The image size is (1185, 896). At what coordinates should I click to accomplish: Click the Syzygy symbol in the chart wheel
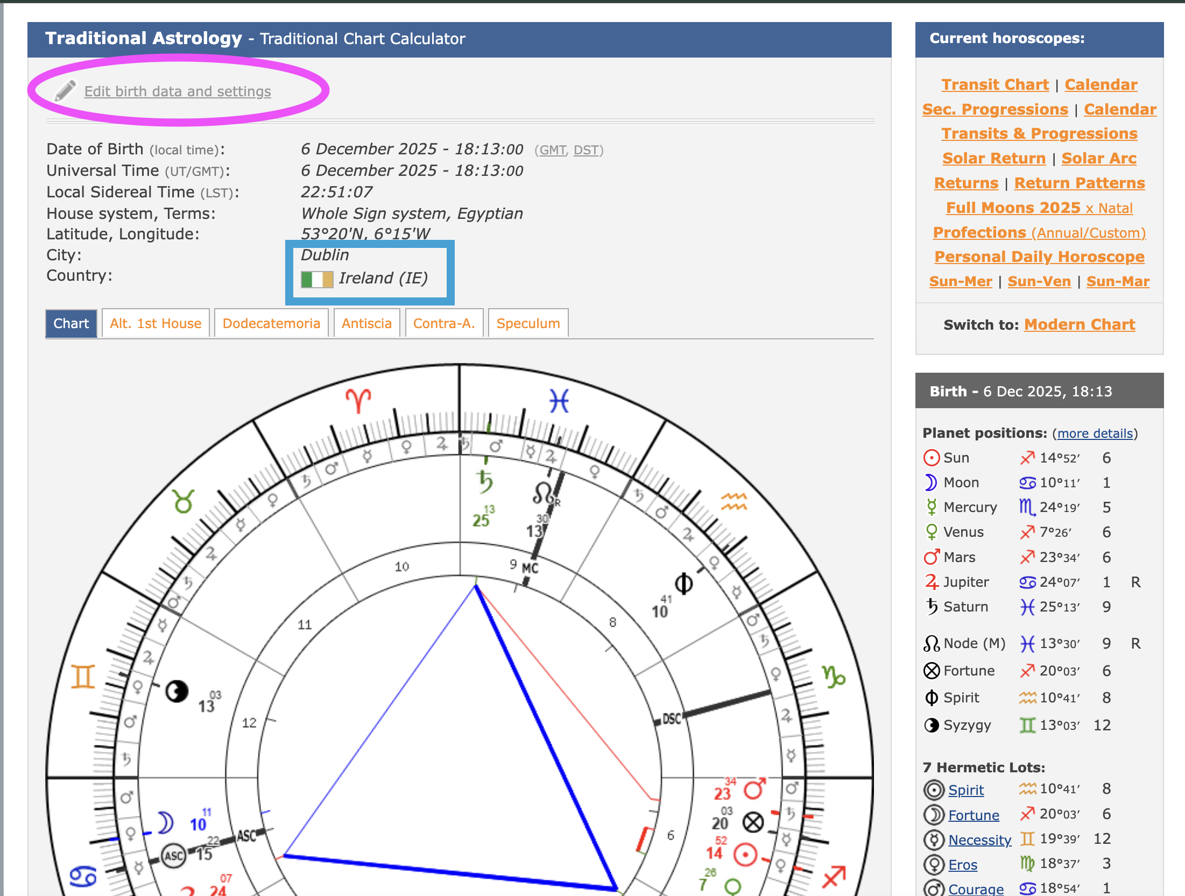pos(177,692)
